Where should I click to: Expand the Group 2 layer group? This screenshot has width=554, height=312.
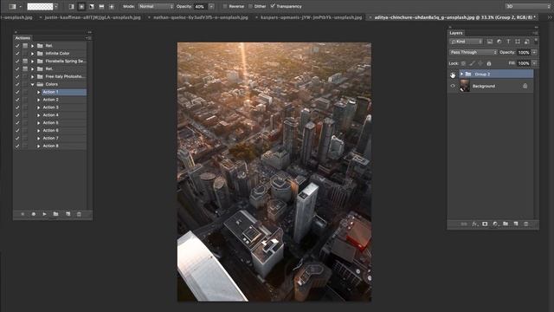click(461, 74)
